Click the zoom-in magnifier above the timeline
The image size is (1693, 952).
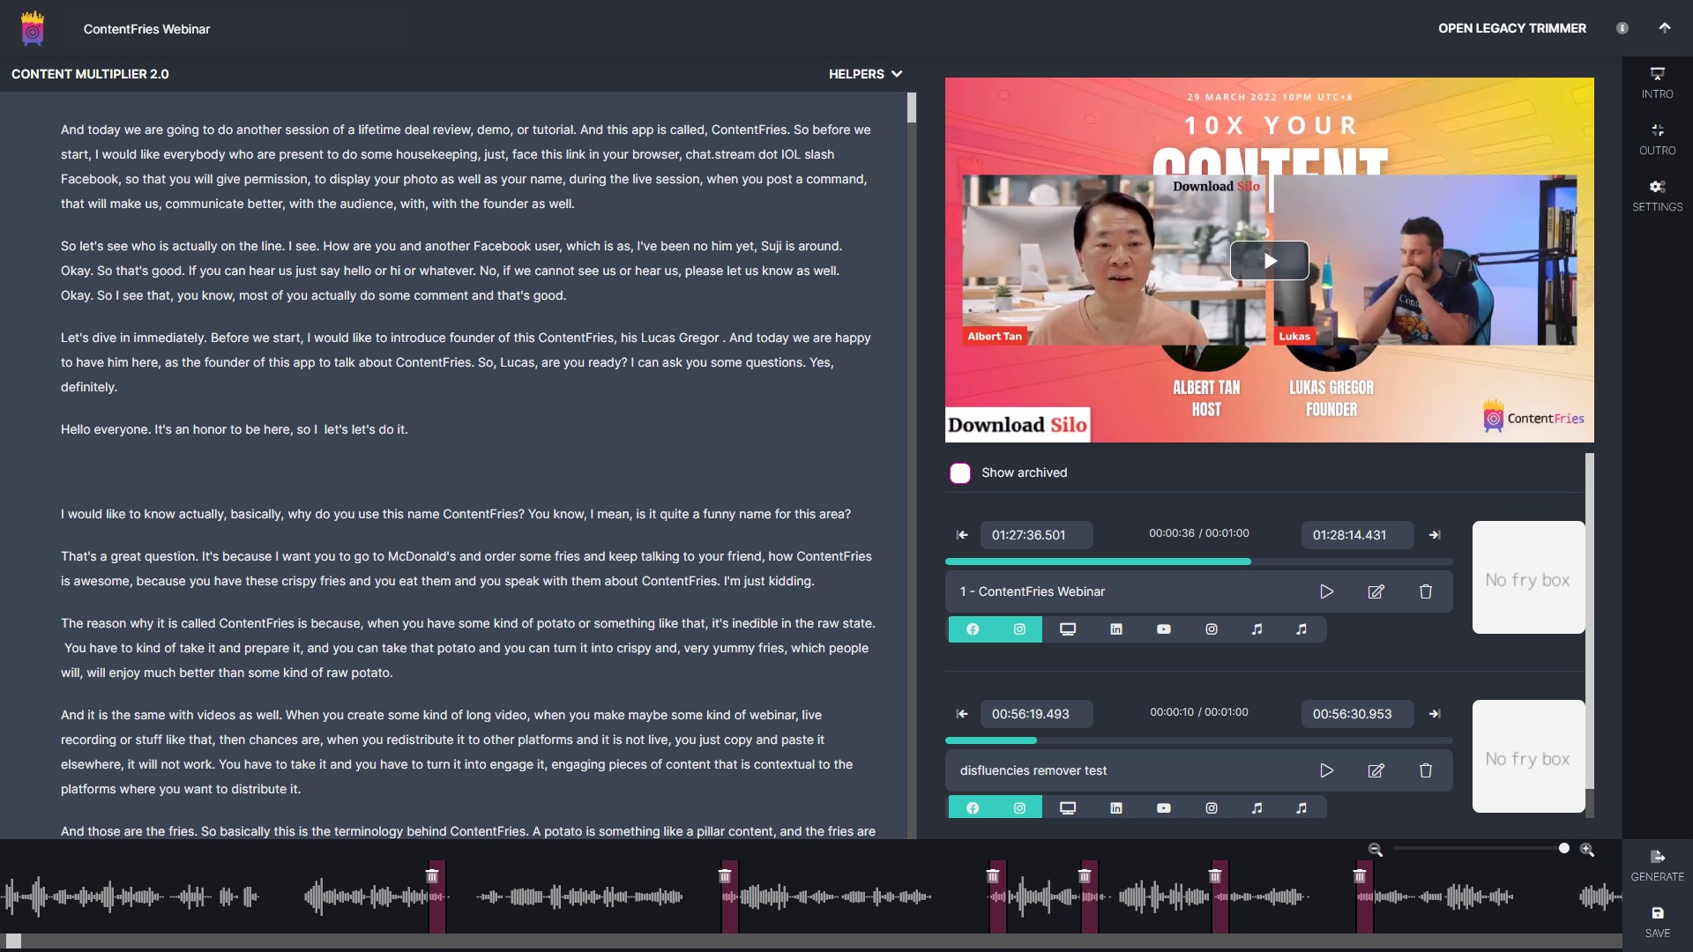(1587, 849)
